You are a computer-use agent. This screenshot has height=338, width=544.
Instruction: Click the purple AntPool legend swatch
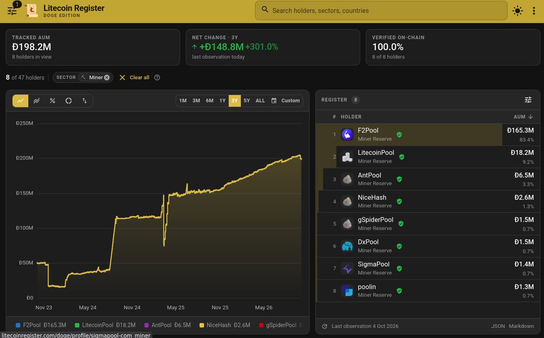tap(147, 325)
